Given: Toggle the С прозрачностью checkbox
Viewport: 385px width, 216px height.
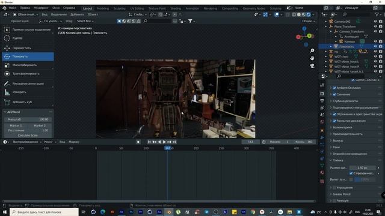Looking at the screenshot, I should pyautogui.click(x=351, y=173).
